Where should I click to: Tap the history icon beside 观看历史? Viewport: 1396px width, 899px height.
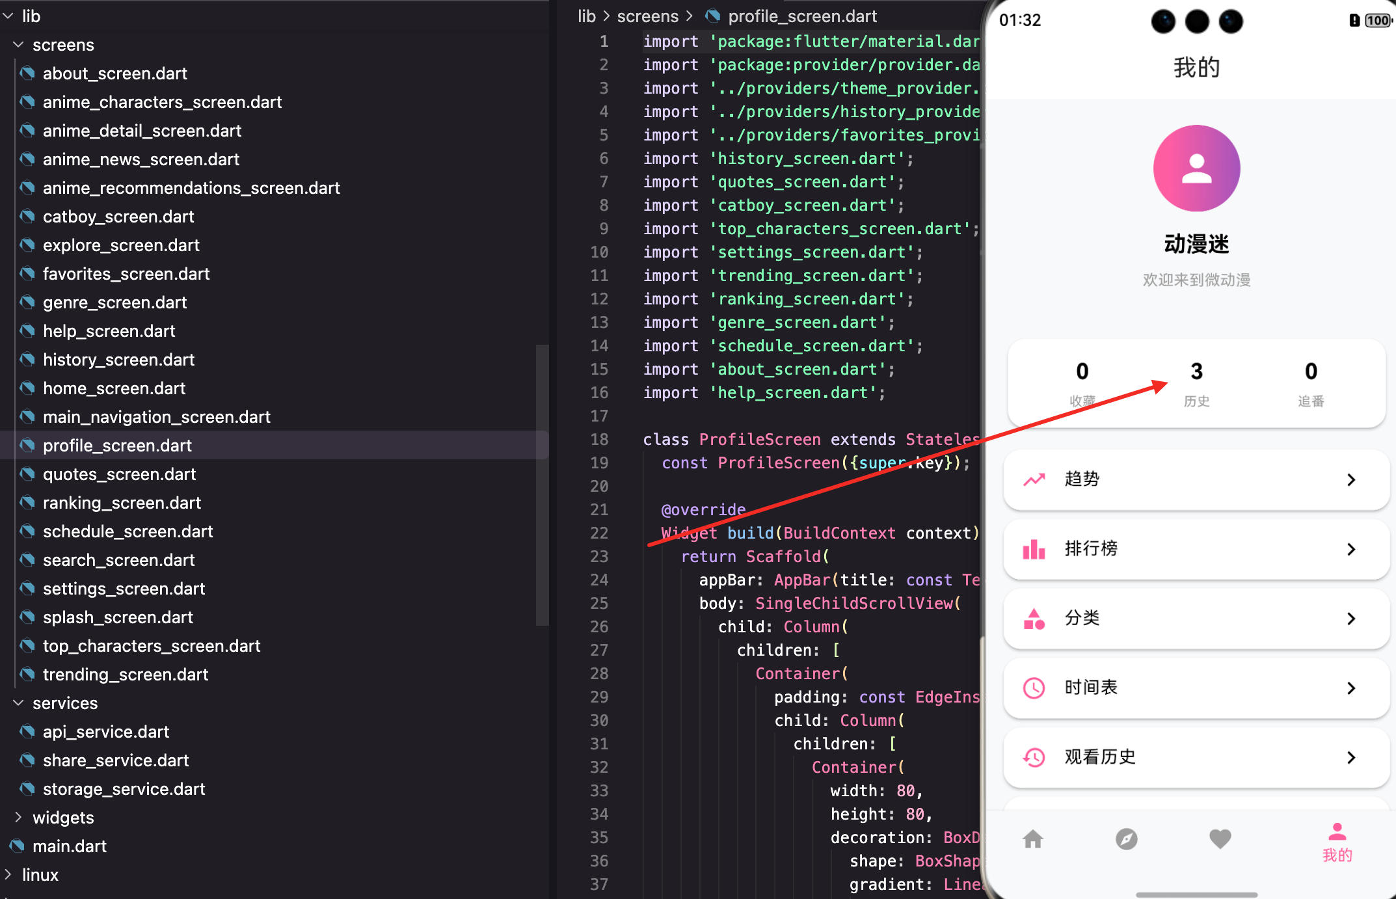(1034, 758)
